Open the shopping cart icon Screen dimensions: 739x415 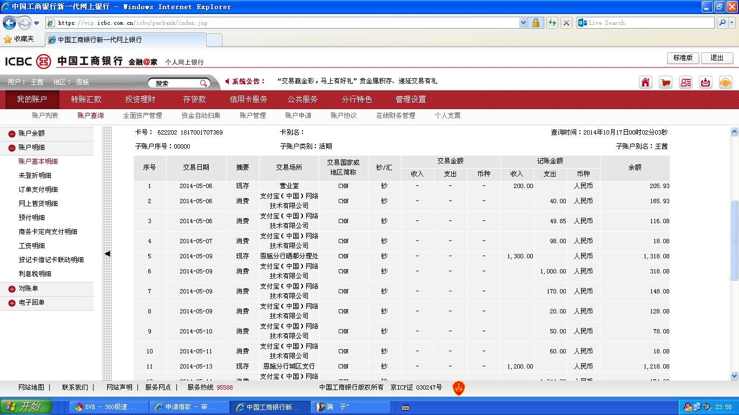pyautogui.click(x=665, y=82)
